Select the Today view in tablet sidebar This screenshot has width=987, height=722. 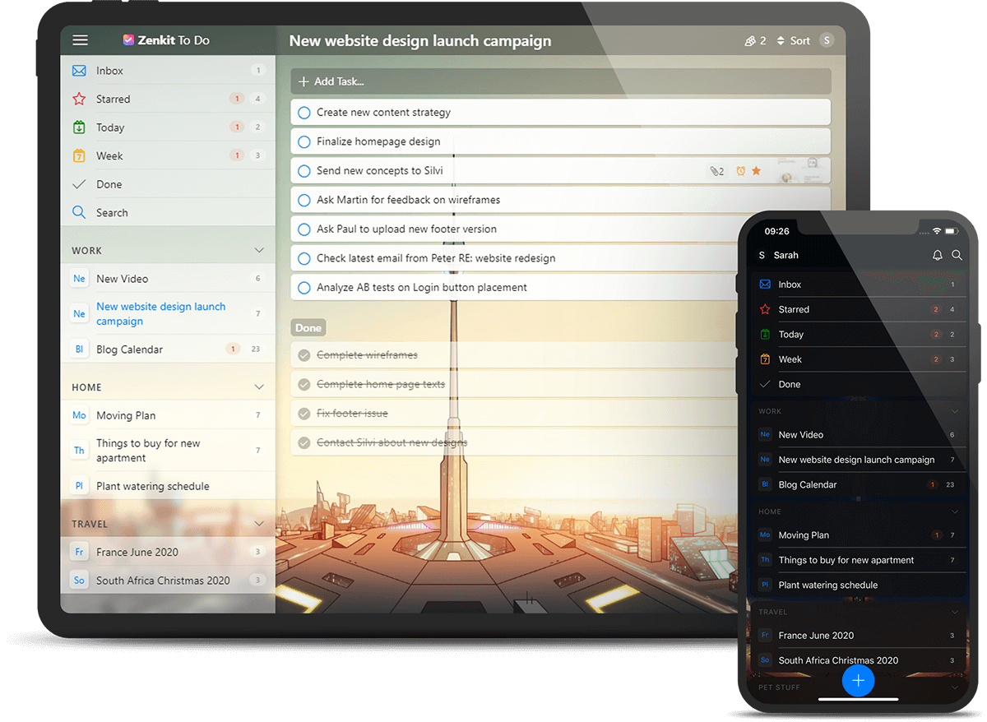[x=109, y=127]
